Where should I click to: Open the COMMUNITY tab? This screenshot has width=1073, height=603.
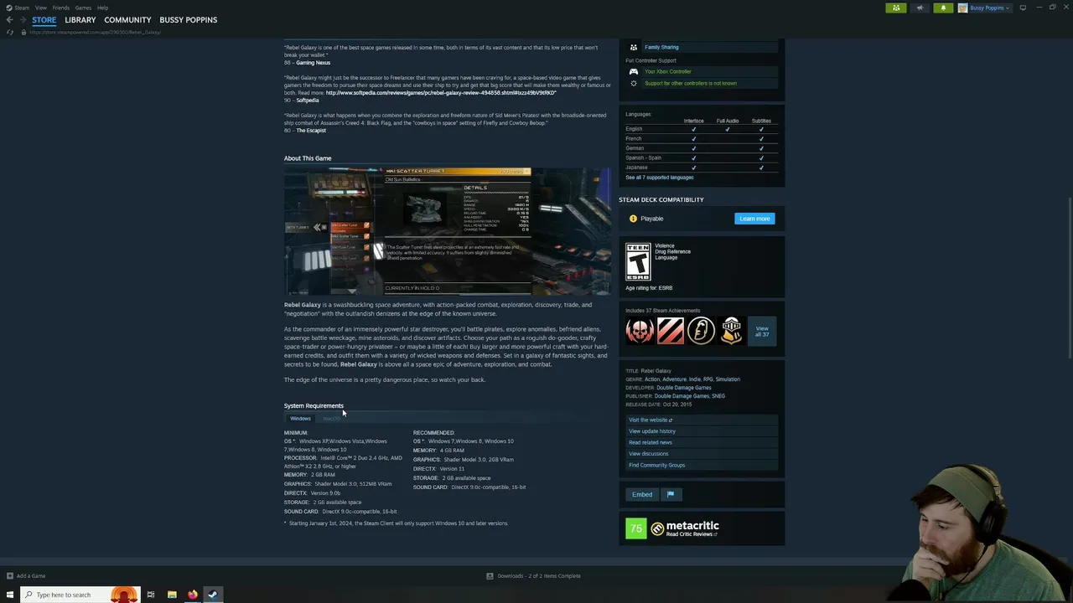point(127,19)
